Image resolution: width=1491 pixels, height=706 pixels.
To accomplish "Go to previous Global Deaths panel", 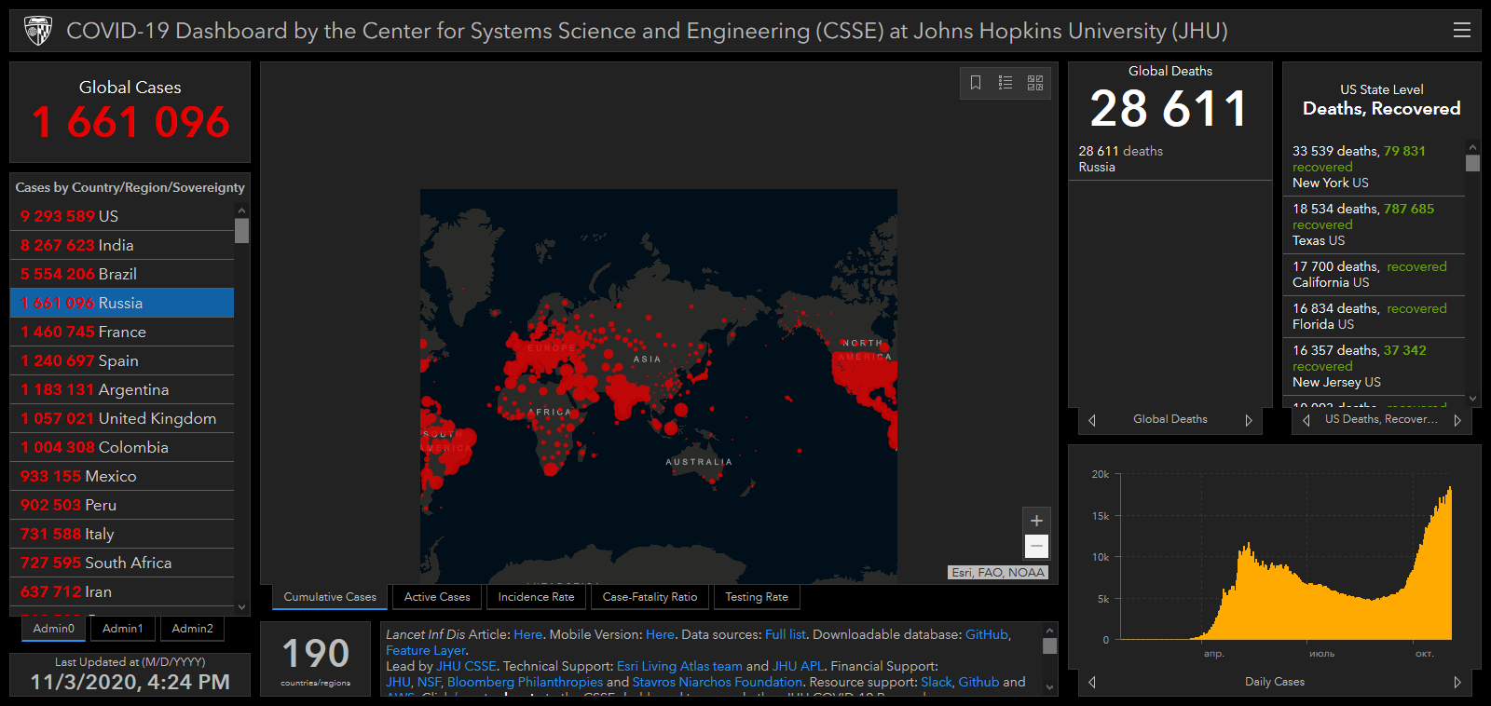I will [1092, 420].
